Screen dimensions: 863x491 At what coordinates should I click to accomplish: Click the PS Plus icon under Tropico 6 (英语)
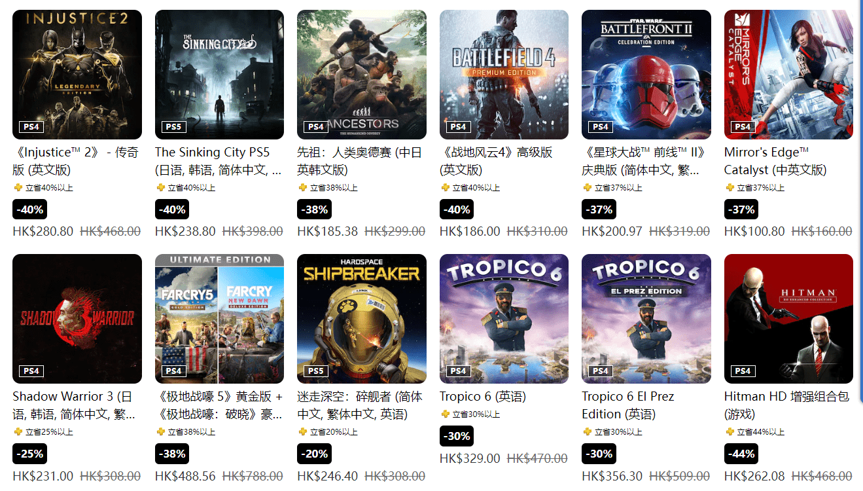coord(445,414)
